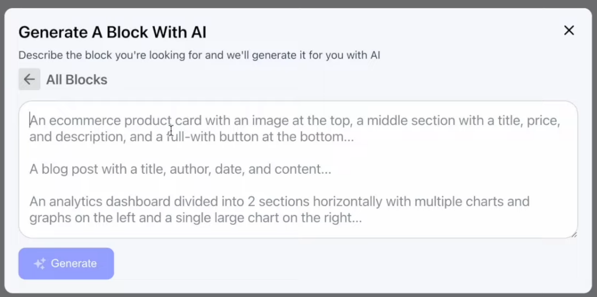Click the blog post placeholder example text
Viewport: 597px width, 297px height.
[180, 169]
